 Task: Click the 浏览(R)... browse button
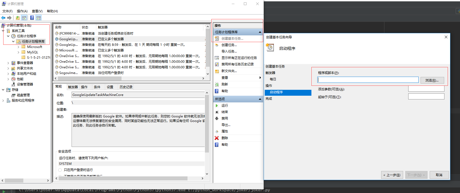[432, 80]
